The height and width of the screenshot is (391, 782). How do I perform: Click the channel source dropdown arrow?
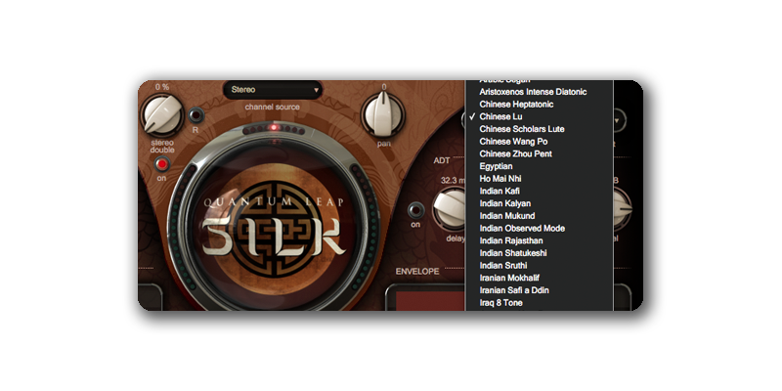tap(316, 90)
